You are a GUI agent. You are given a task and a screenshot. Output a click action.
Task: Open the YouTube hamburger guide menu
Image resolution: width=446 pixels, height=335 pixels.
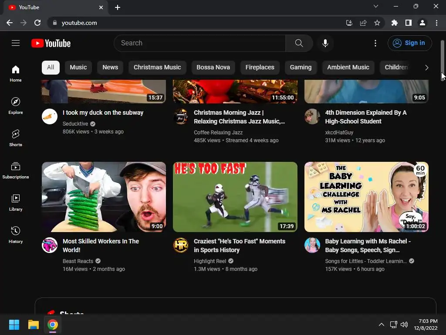pos(16,43)
